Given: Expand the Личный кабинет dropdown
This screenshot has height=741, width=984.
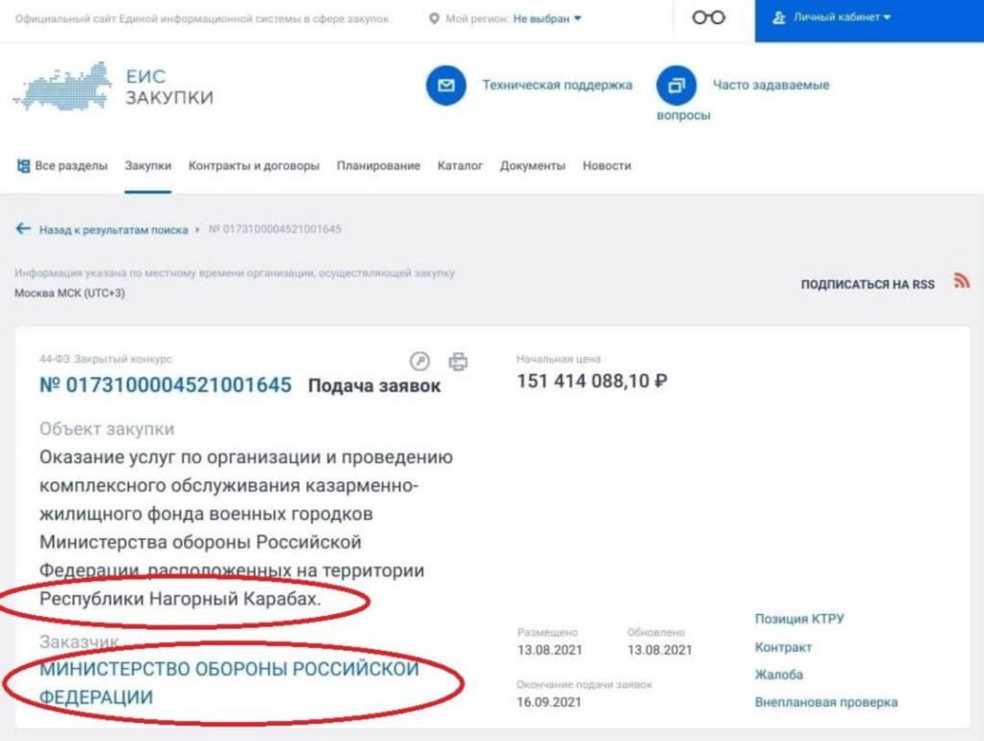Looking at the screenshot, I should point(833,18).
